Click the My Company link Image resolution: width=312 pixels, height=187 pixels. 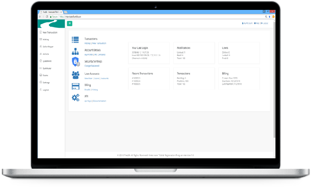pyautogui.click(x=100, y=54)
